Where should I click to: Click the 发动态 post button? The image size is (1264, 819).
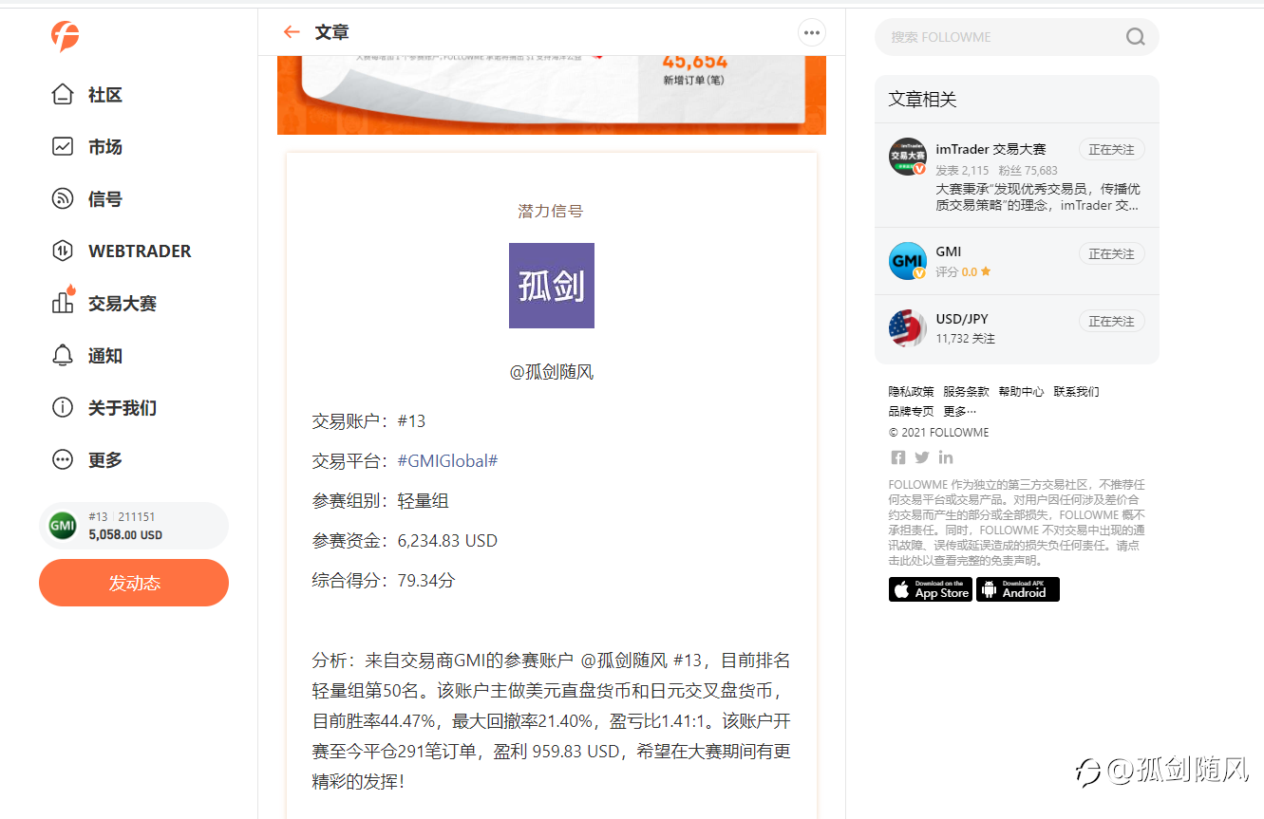(134, 583)
